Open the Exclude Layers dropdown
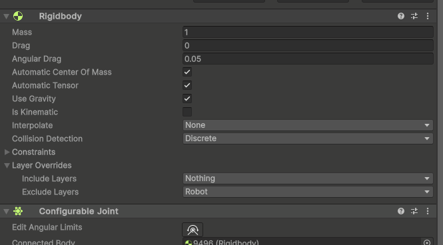Image resolution: width=443 pixels, height=245 pixels. [x=308, y=192]
